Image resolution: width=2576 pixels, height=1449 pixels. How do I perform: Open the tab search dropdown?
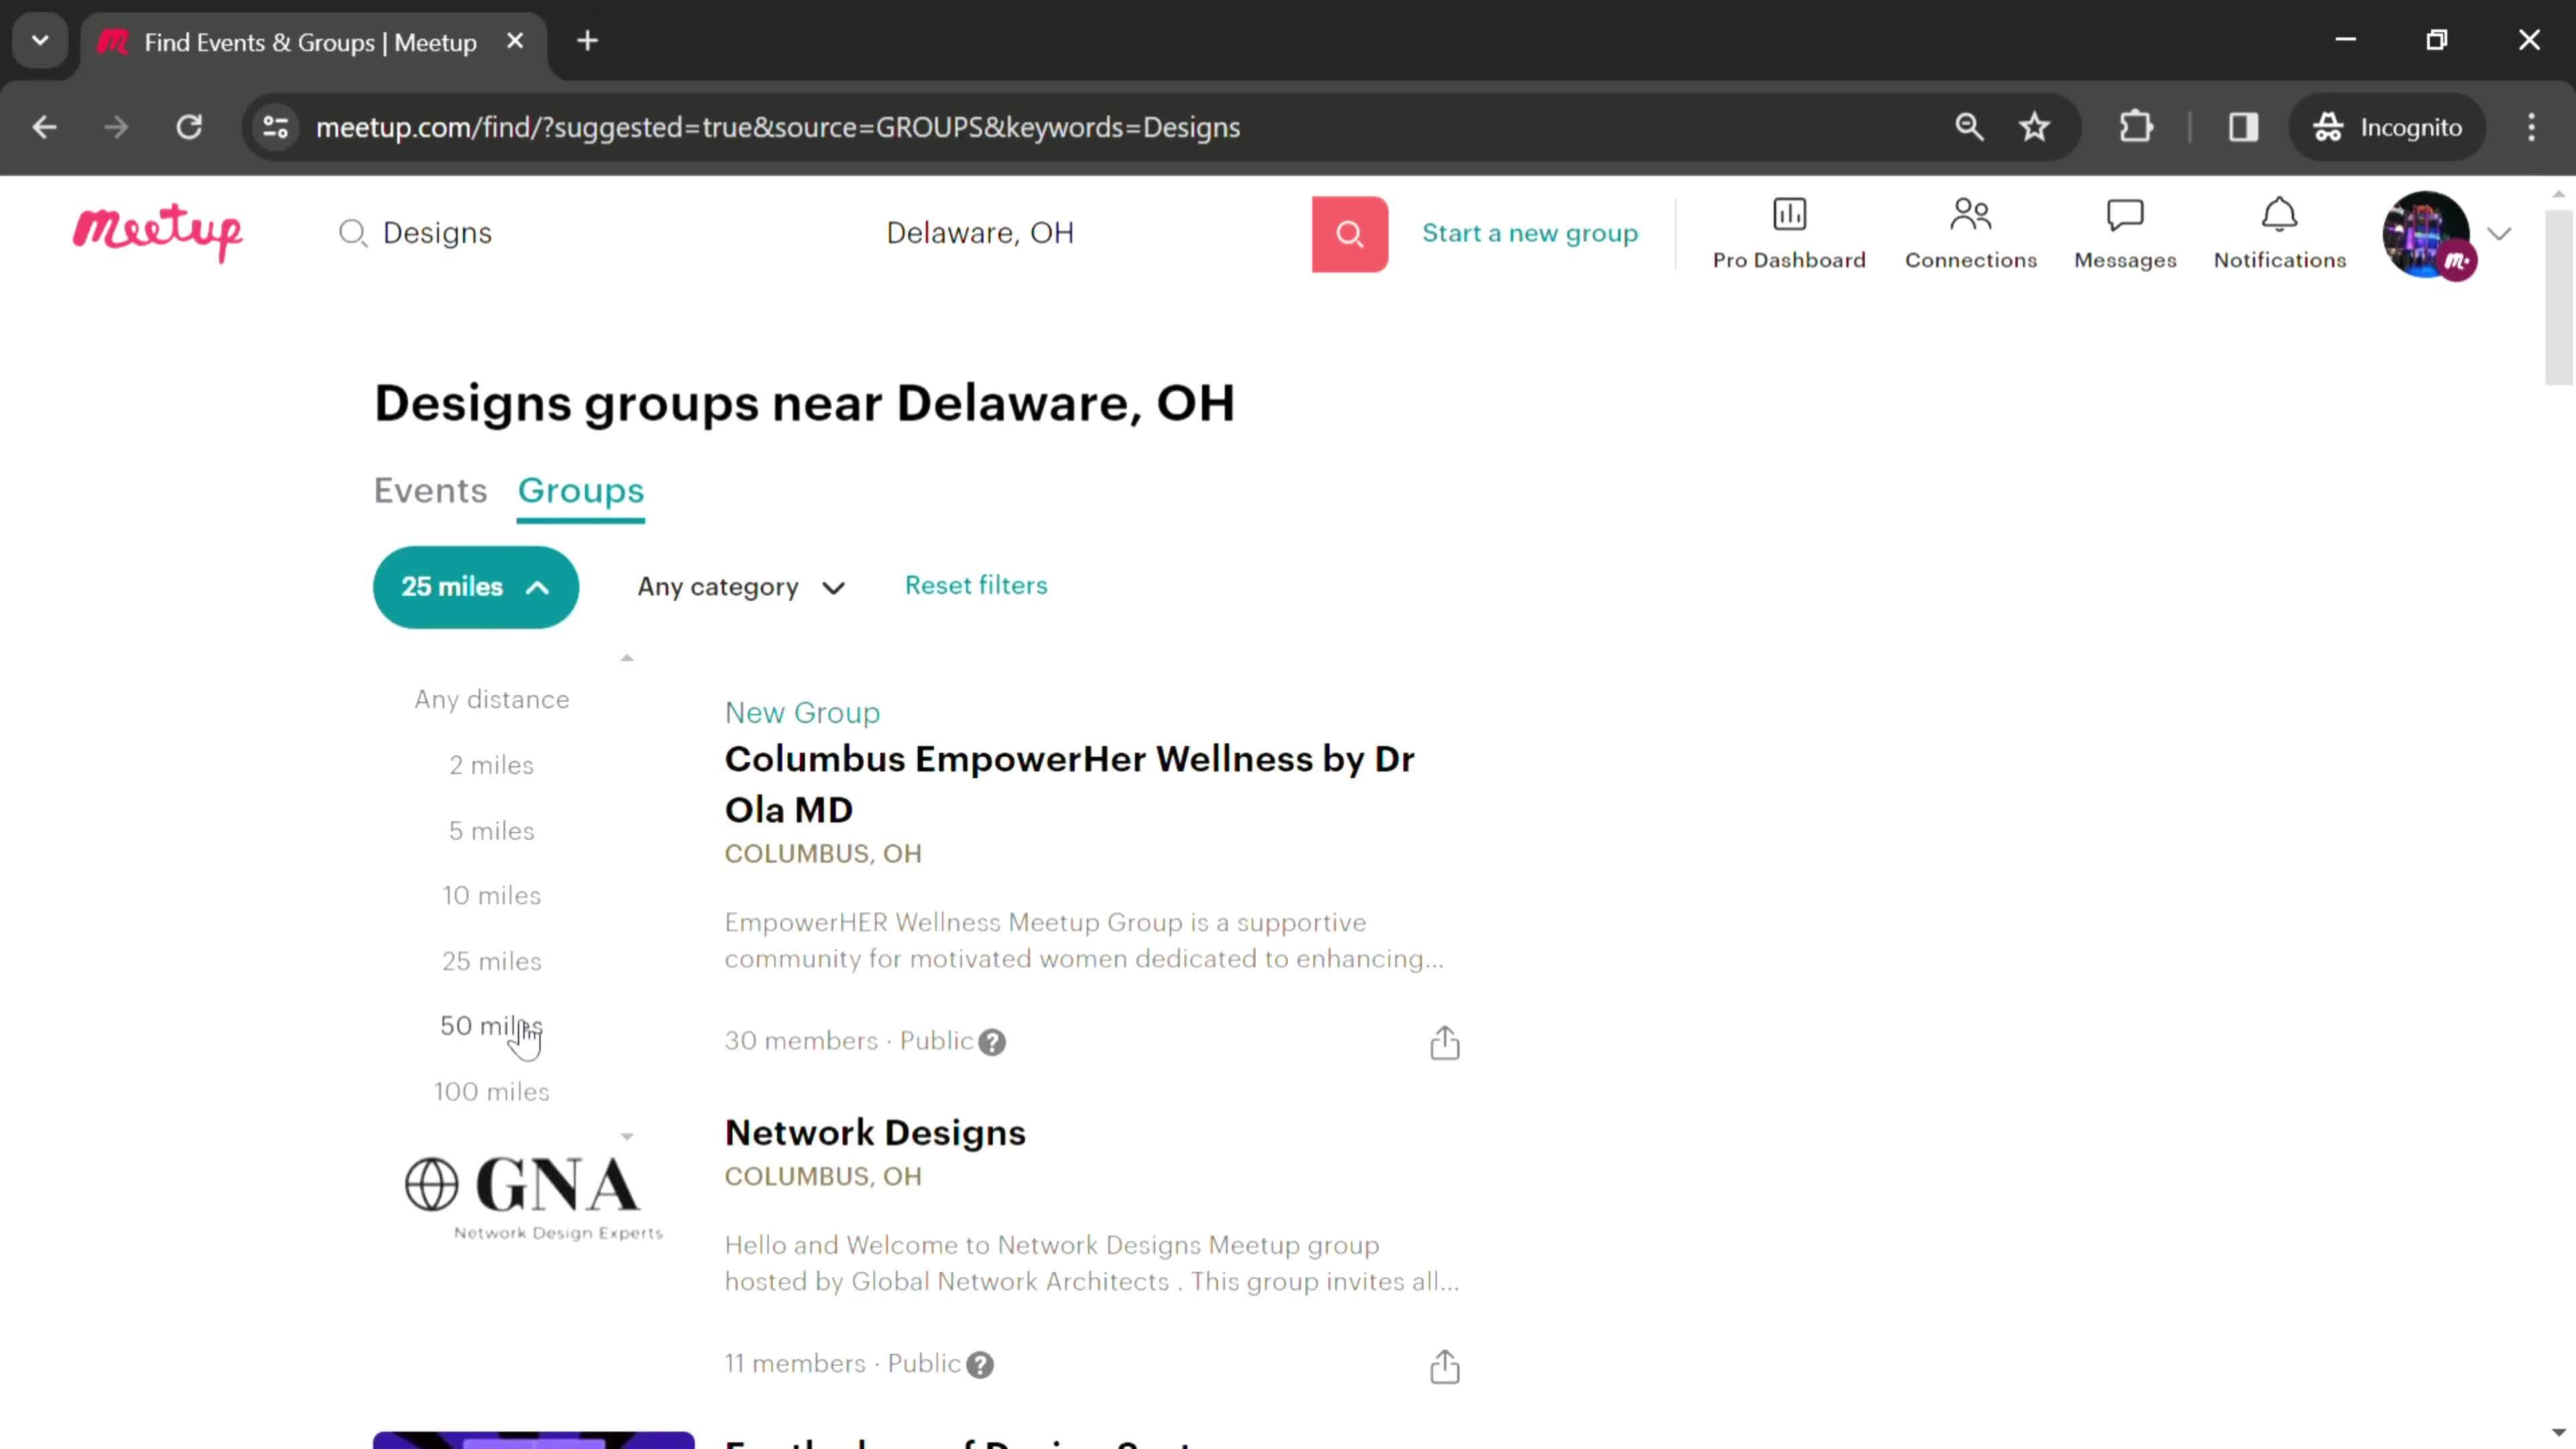(x=40, y=41)
